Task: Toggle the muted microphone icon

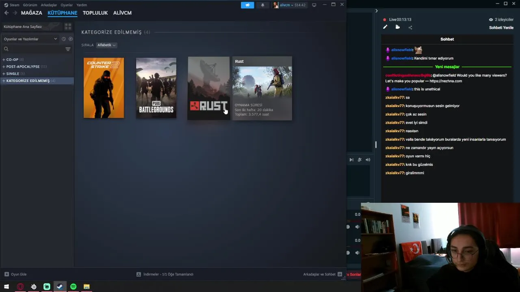Action: [360, 160]
